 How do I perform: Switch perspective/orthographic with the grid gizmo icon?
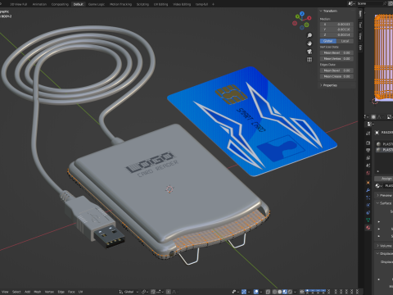(x=309, y=60)
